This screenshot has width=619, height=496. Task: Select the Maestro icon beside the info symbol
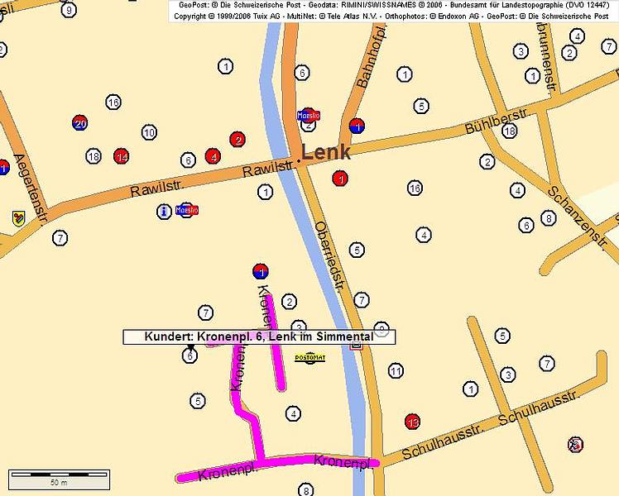pos(188,210)
